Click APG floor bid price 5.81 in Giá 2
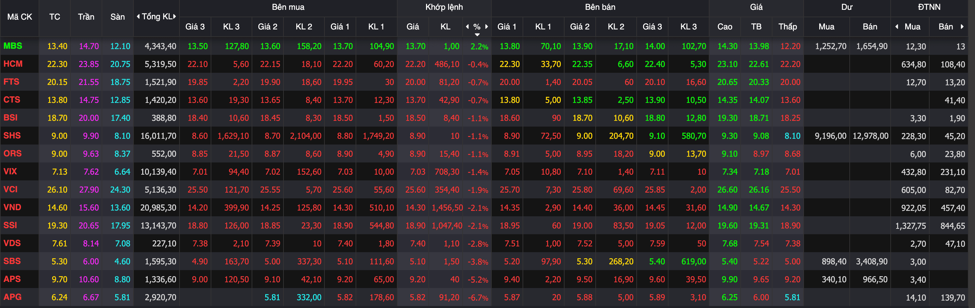 (272, 298)
